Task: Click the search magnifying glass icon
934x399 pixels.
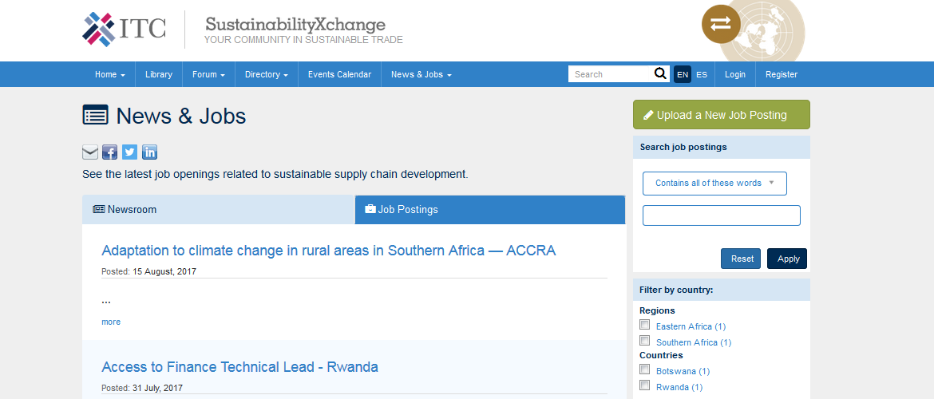Action: click(661, 74)
